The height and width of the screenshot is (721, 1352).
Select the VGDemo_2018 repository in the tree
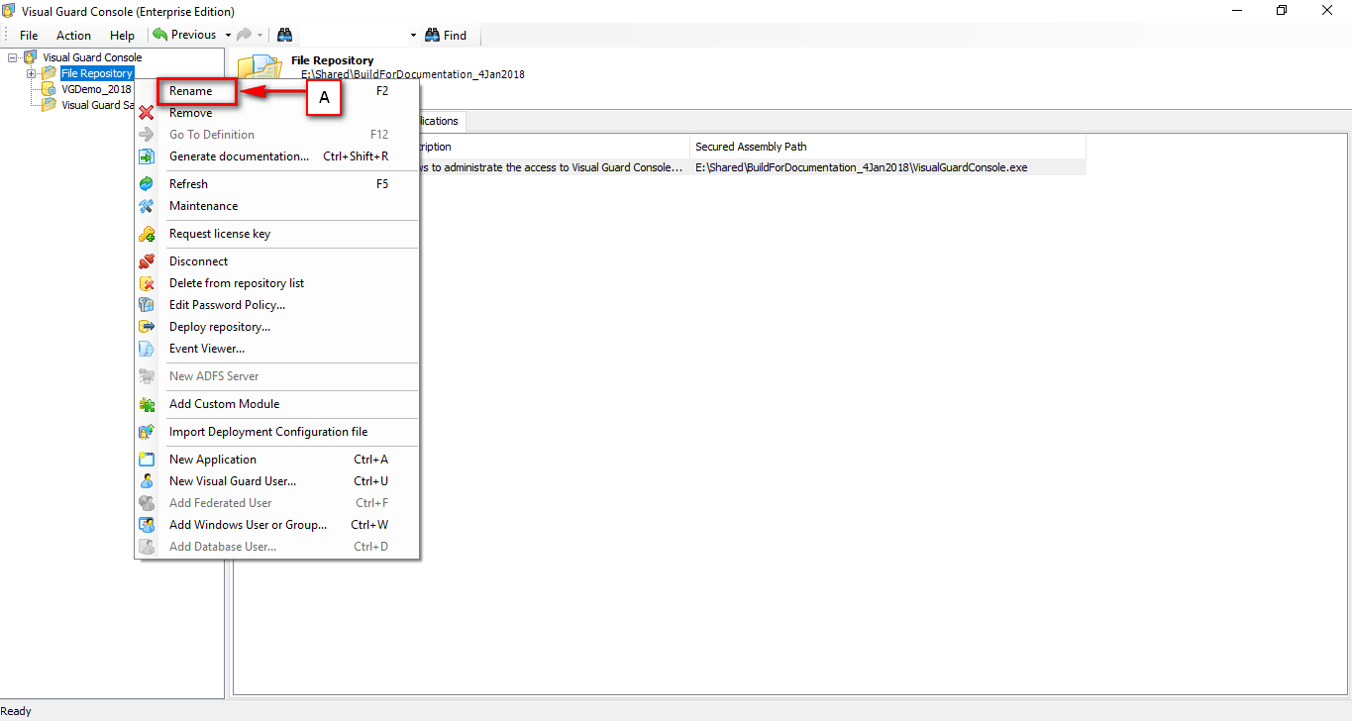coord(94,89)
